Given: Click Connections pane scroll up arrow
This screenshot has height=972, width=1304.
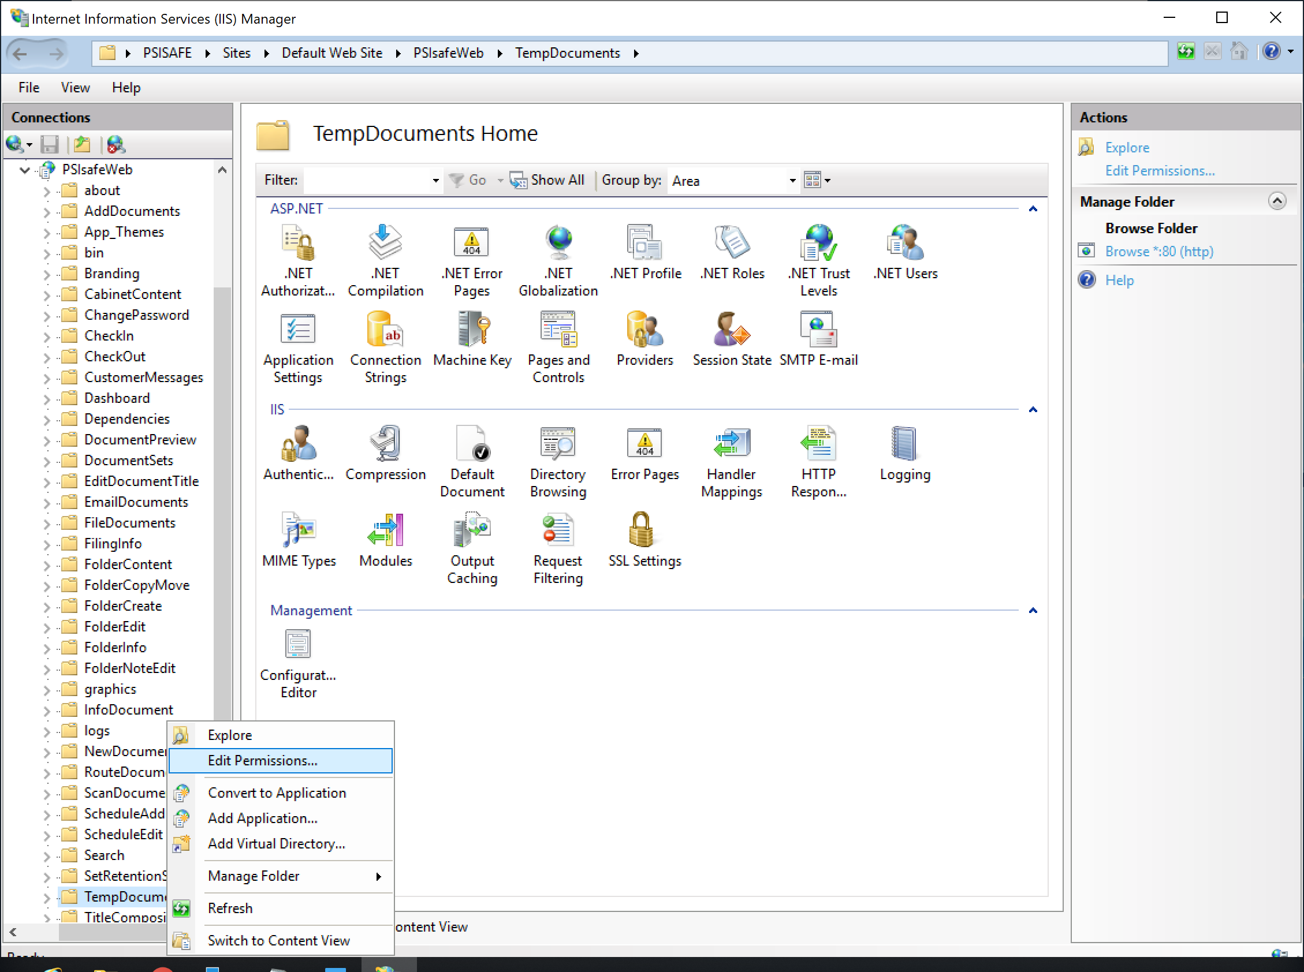Looking at the screenshot, I should pyautogui.click(x=222, y=170).
